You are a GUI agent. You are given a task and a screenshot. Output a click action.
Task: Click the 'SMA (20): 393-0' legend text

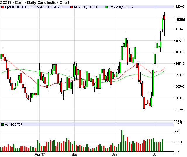(x=86, y=7)
